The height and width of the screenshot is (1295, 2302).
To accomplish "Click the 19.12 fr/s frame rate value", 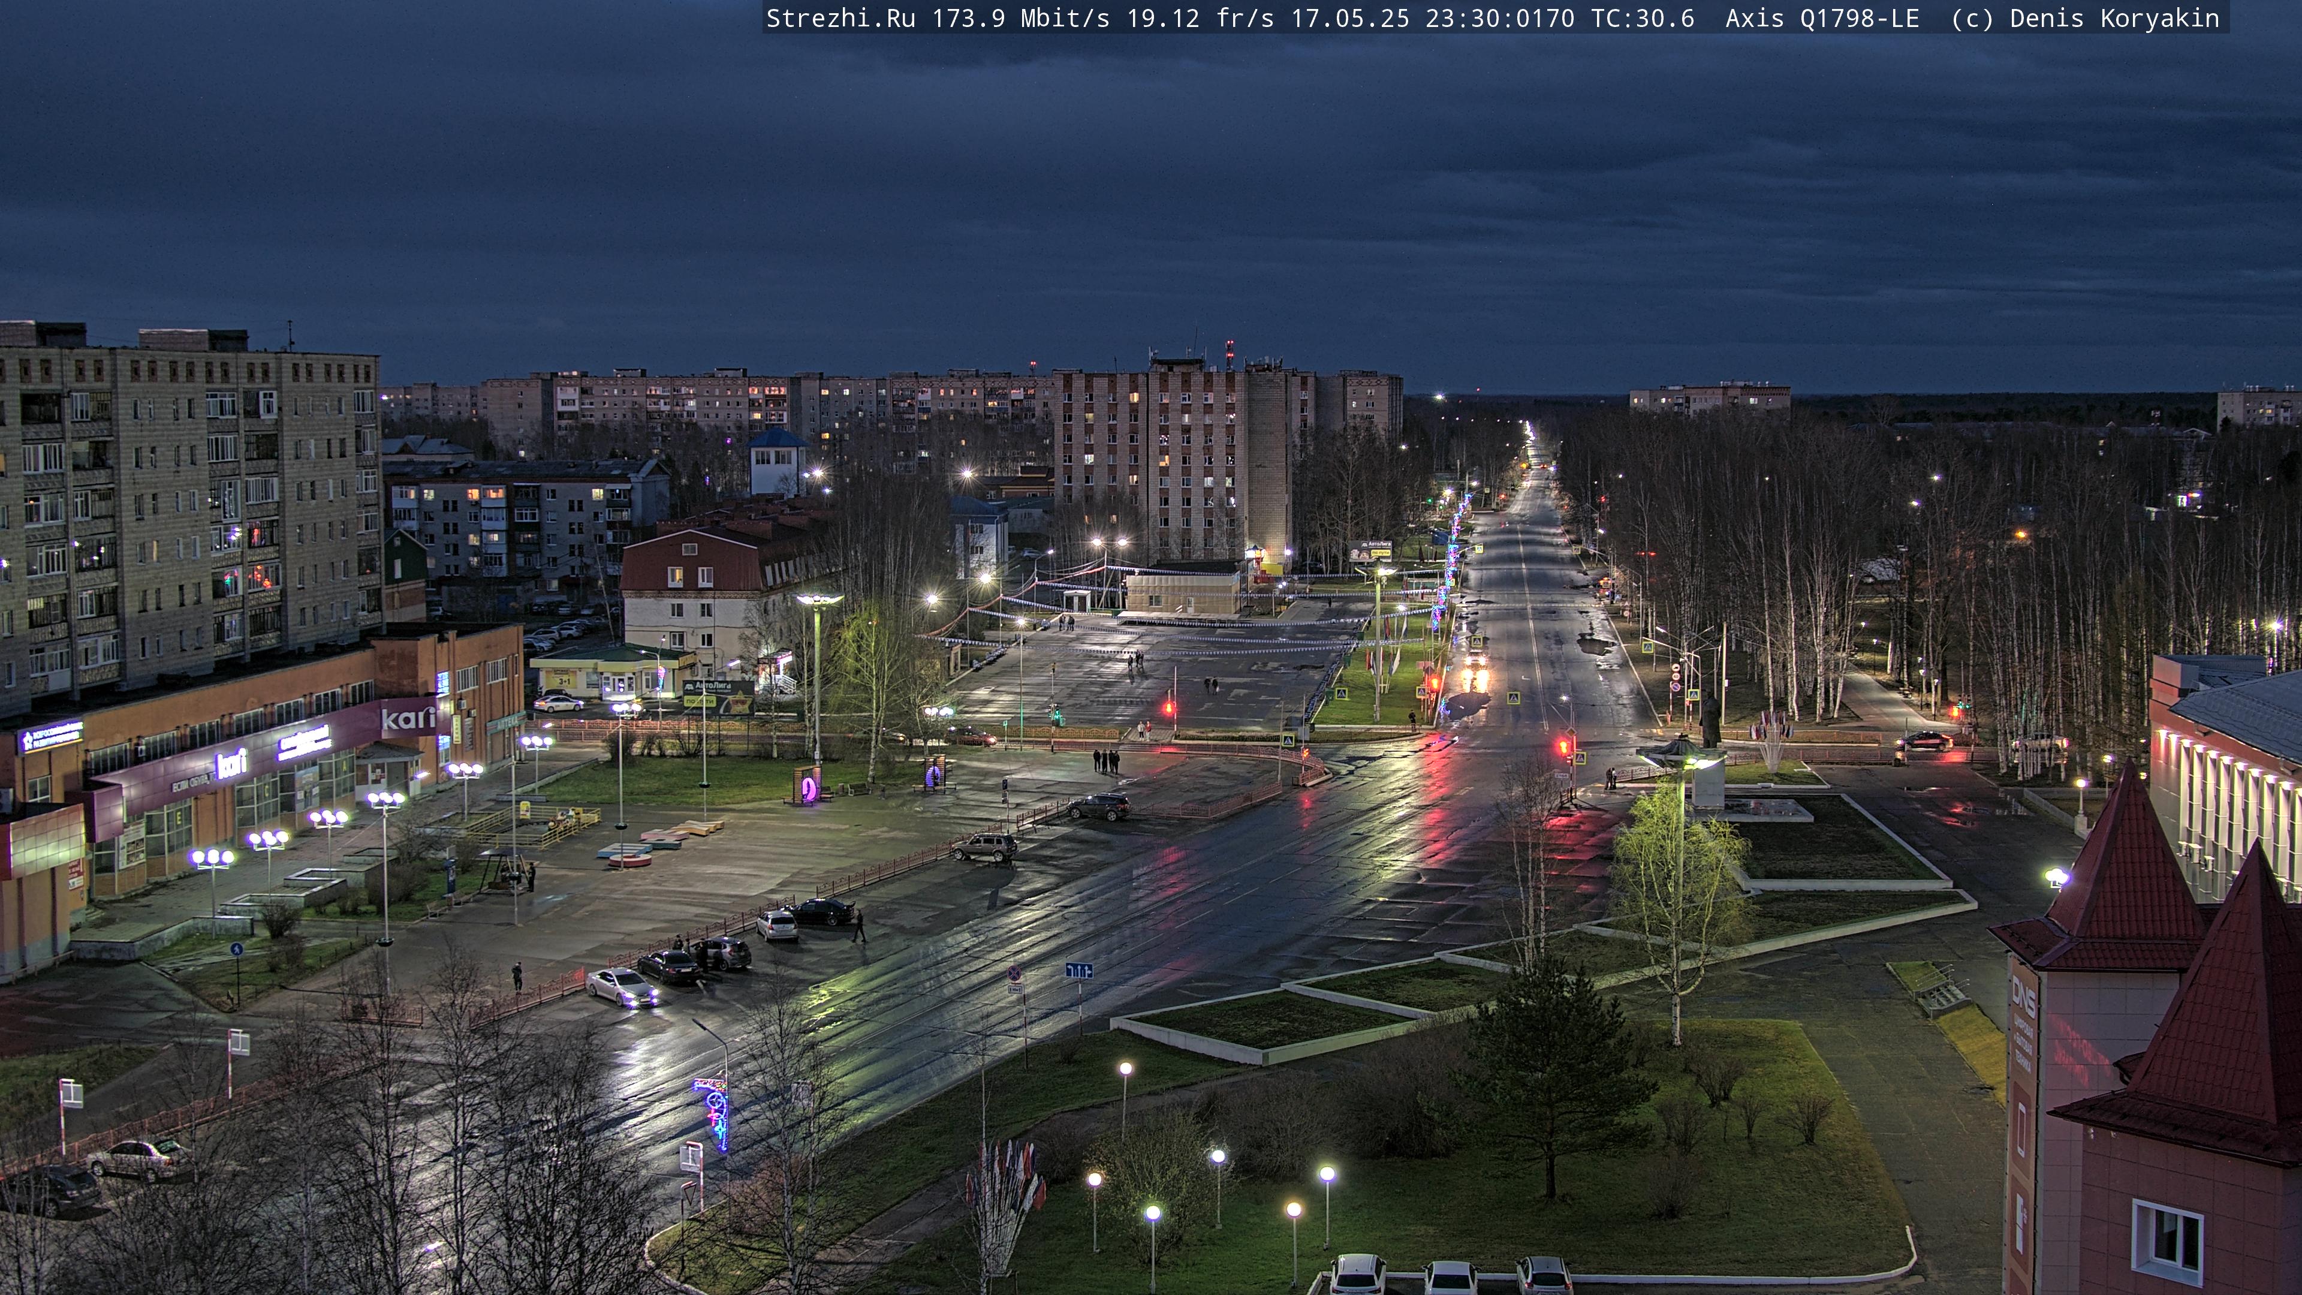I will [1200, 19].
